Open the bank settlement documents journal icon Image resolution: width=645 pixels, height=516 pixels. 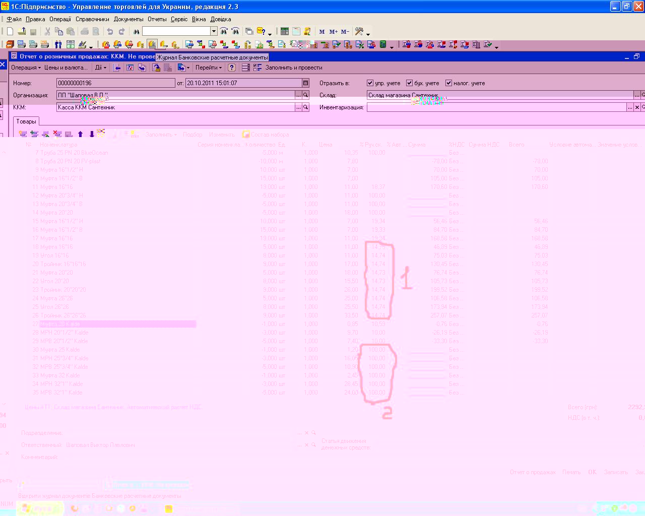pos(152,44)
